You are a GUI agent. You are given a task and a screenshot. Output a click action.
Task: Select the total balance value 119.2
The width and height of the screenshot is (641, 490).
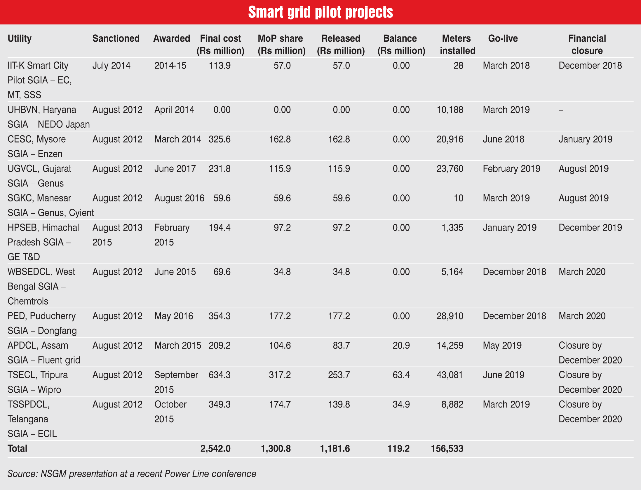point(398,449)
